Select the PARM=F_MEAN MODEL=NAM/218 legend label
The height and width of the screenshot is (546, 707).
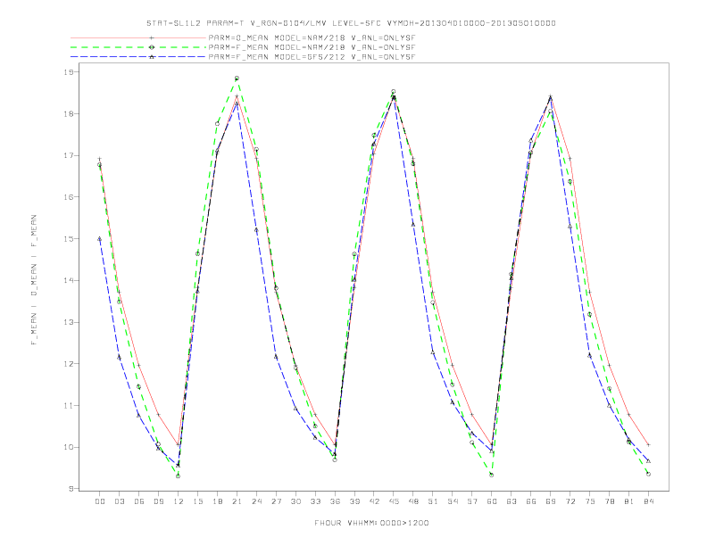point(312,47)
